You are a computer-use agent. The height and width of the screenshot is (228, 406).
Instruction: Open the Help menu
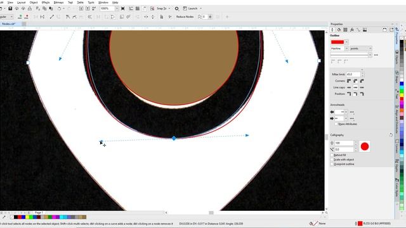[115, 3]
